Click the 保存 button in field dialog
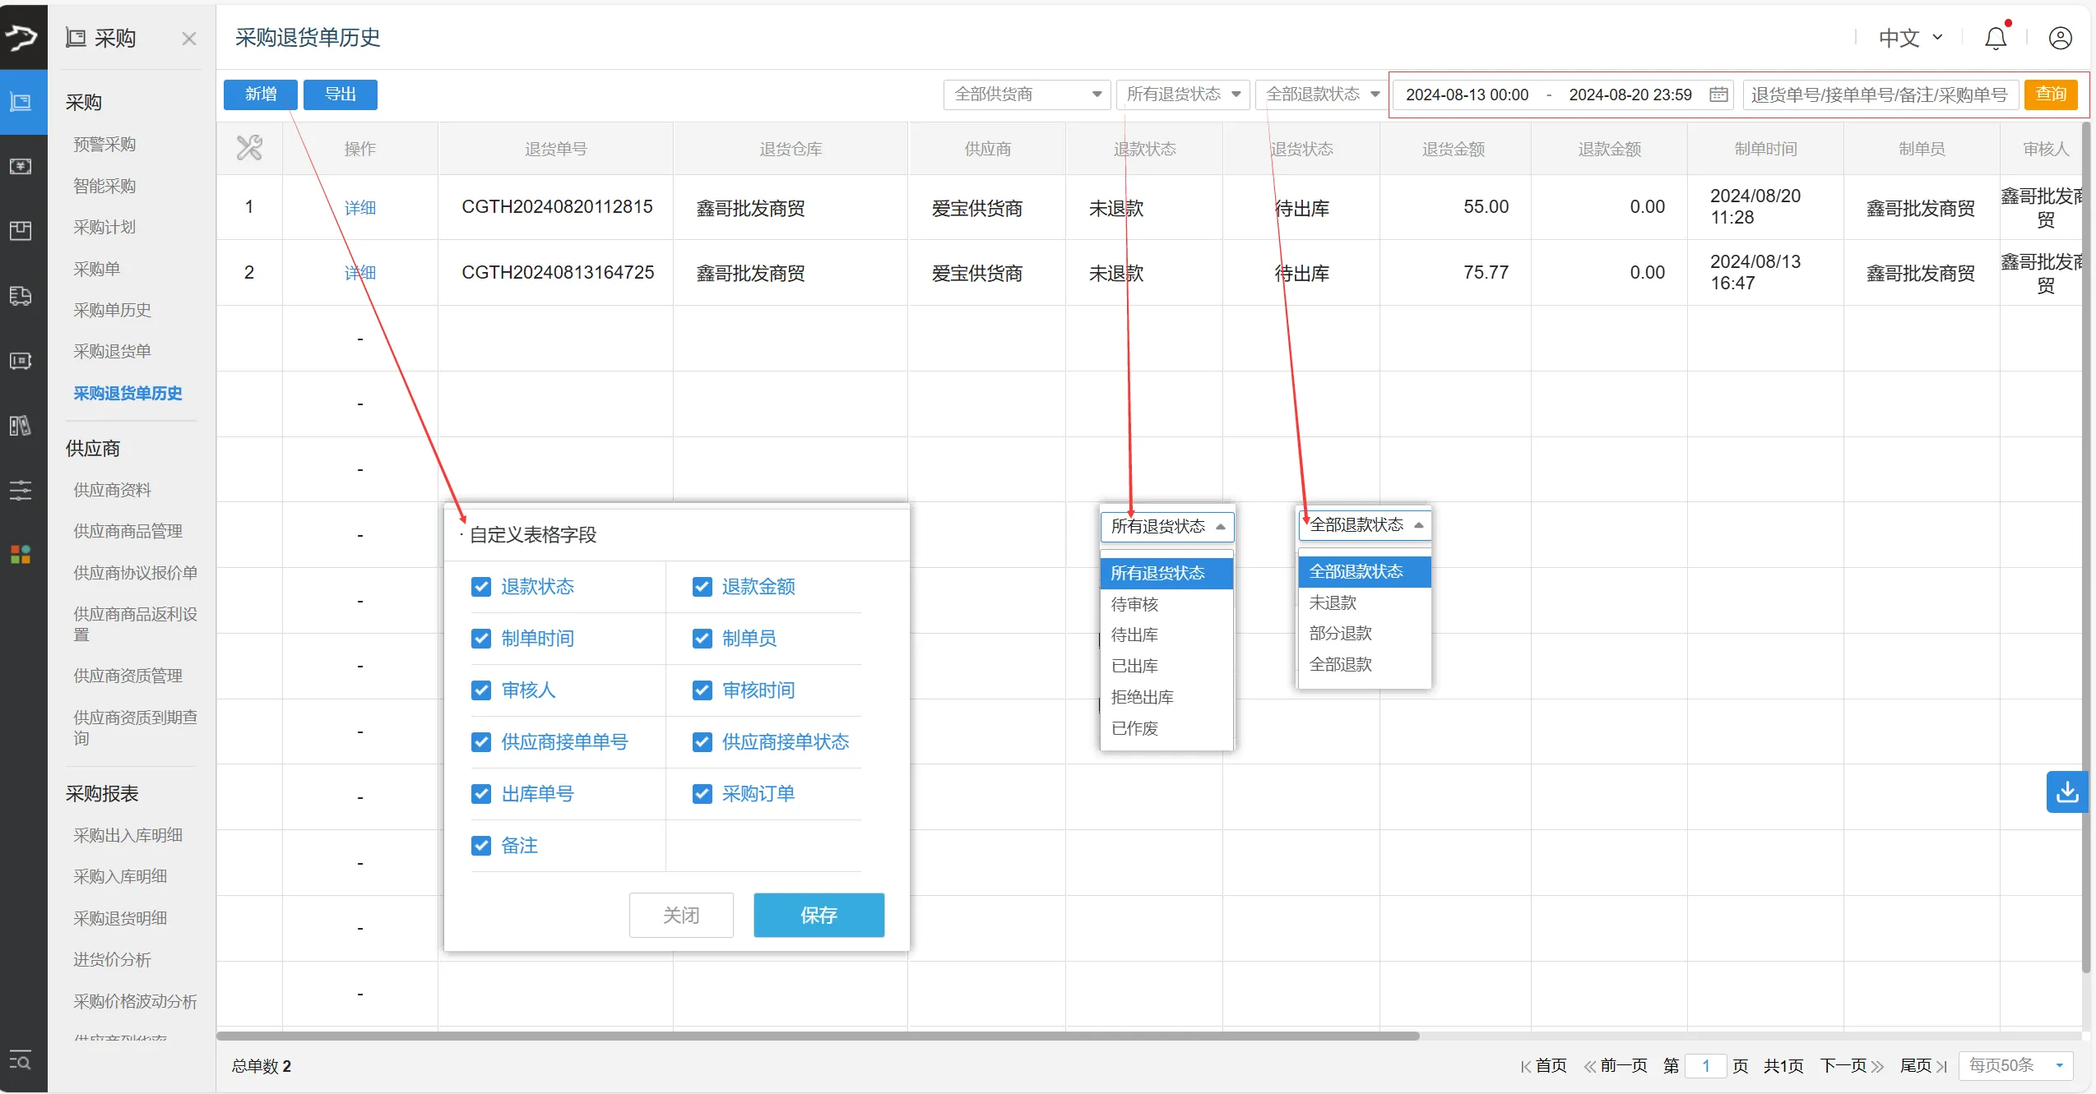Viewport: 2096px width, 1094px height. click(x=818, y=915)
